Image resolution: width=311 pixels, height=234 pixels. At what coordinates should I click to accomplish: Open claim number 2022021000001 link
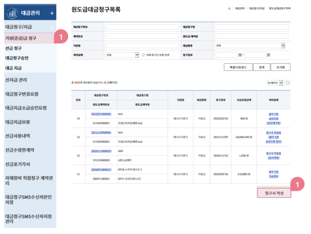pos(101,114)
